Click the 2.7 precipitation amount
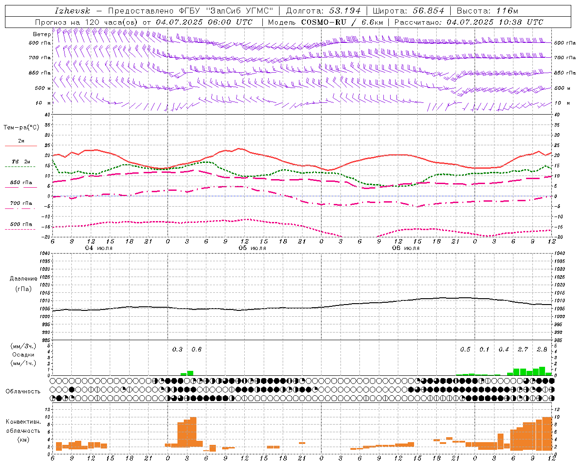578x462 pixels. tap(523, 349)
